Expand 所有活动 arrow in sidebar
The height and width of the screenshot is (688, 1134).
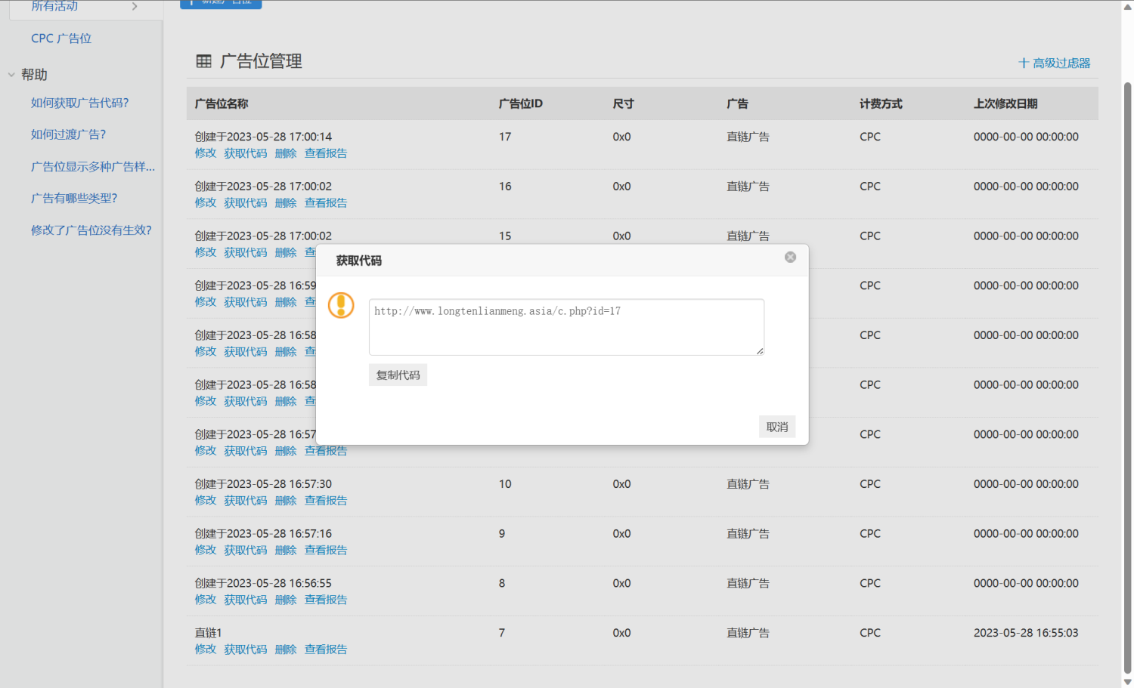[x=135, y=6]
